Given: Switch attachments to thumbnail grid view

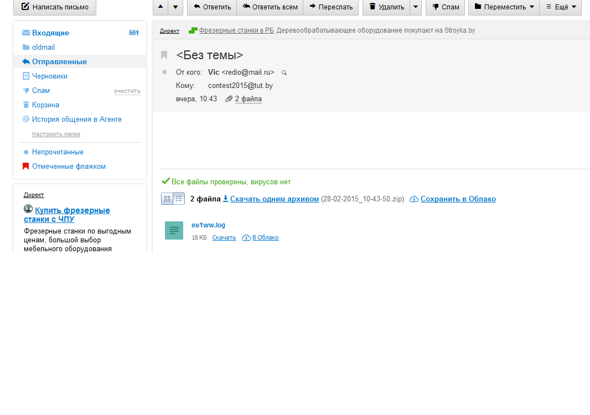Looking at the screenshot, I should [167, 199].
